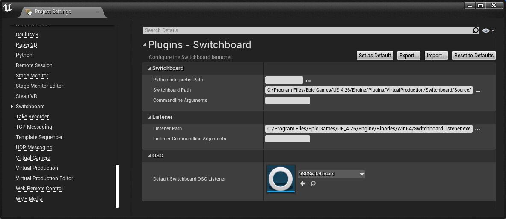Viewport: 506px width, 219px height.
Task: Open TCP Messaging settings
Action: coord(34,127)
